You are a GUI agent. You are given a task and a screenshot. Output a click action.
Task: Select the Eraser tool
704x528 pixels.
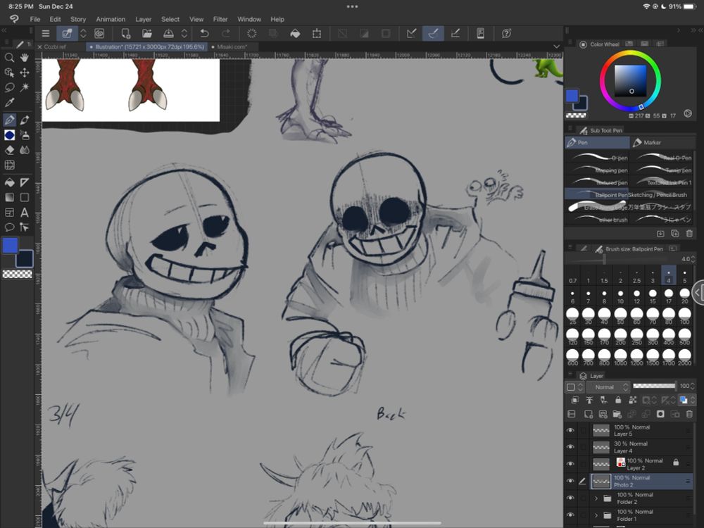(x=10, y=150)
